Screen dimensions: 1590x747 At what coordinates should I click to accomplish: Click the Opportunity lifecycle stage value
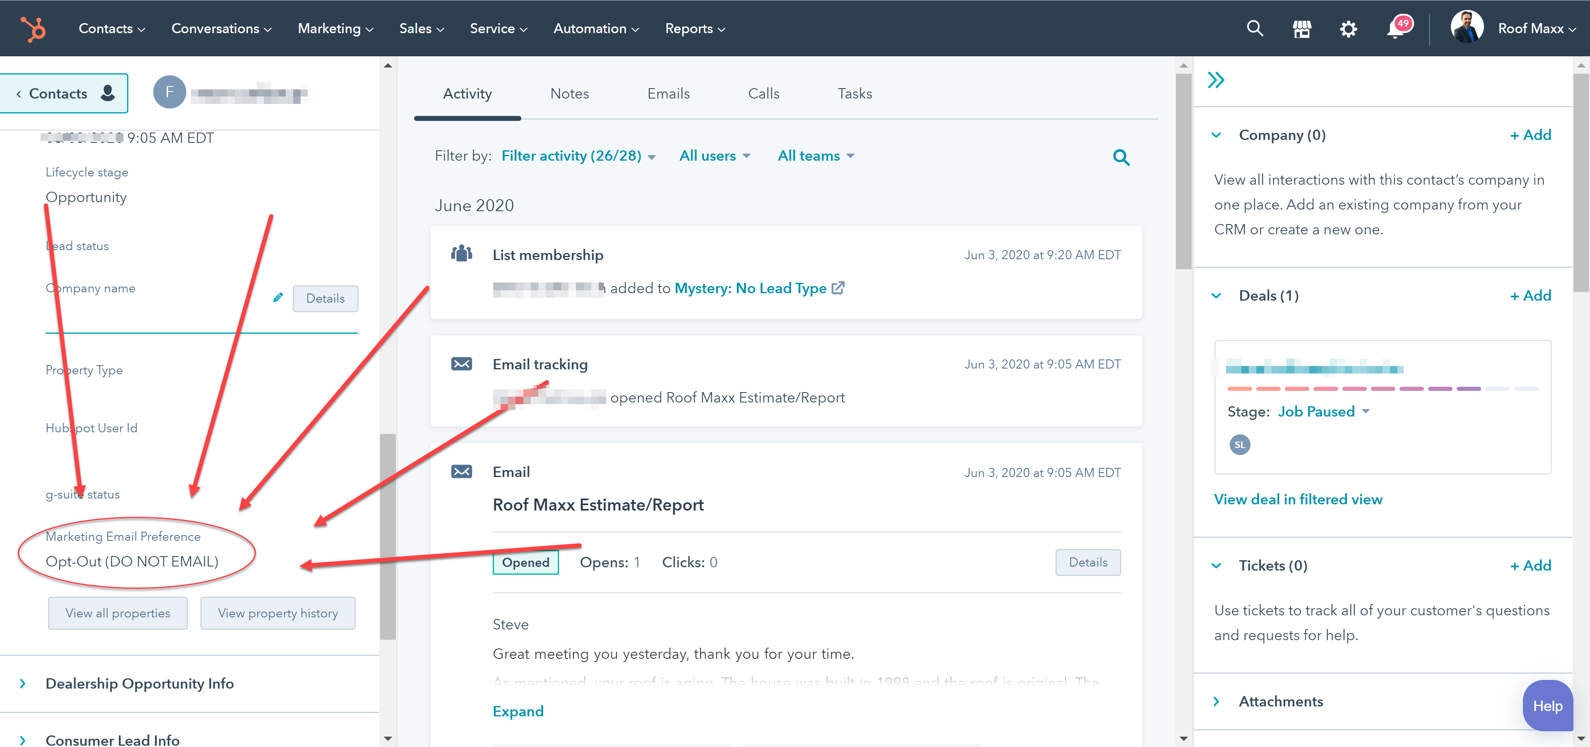pyautogui.click(x=86, y=197)
